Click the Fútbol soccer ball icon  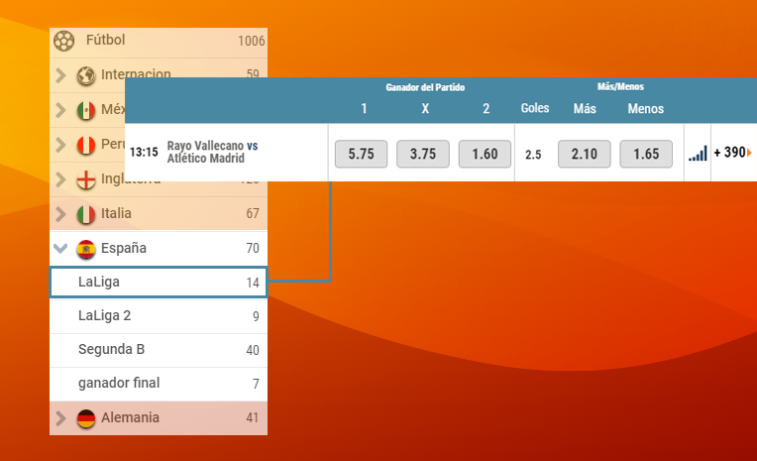tap(63, 41)
